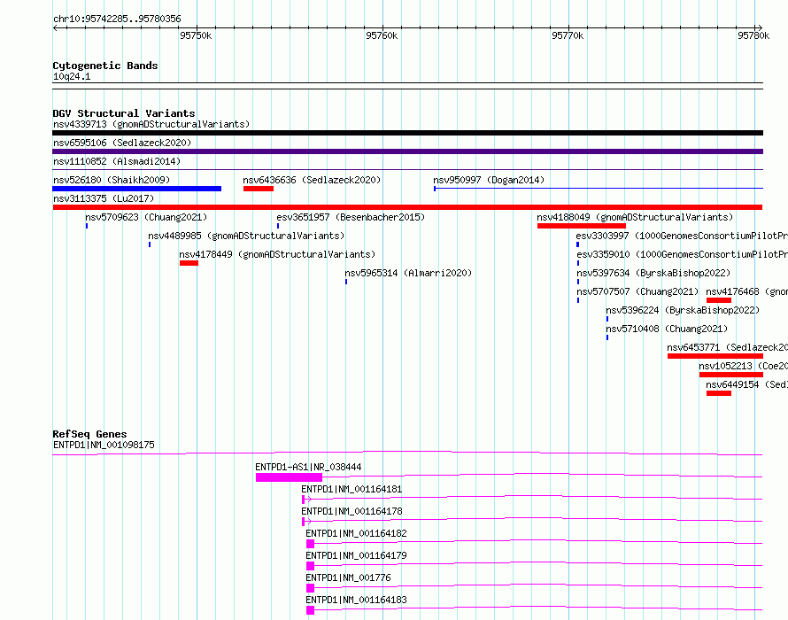Select the esv3303997 variant label
This screenshot has width=788, height=620.
click(x=682, y=236)
